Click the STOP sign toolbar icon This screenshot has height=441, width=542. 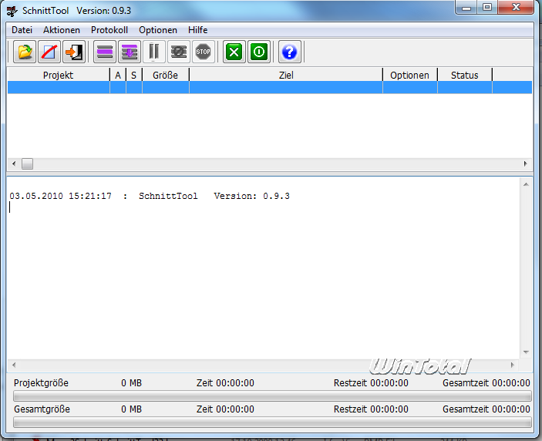tap(204, 52)
